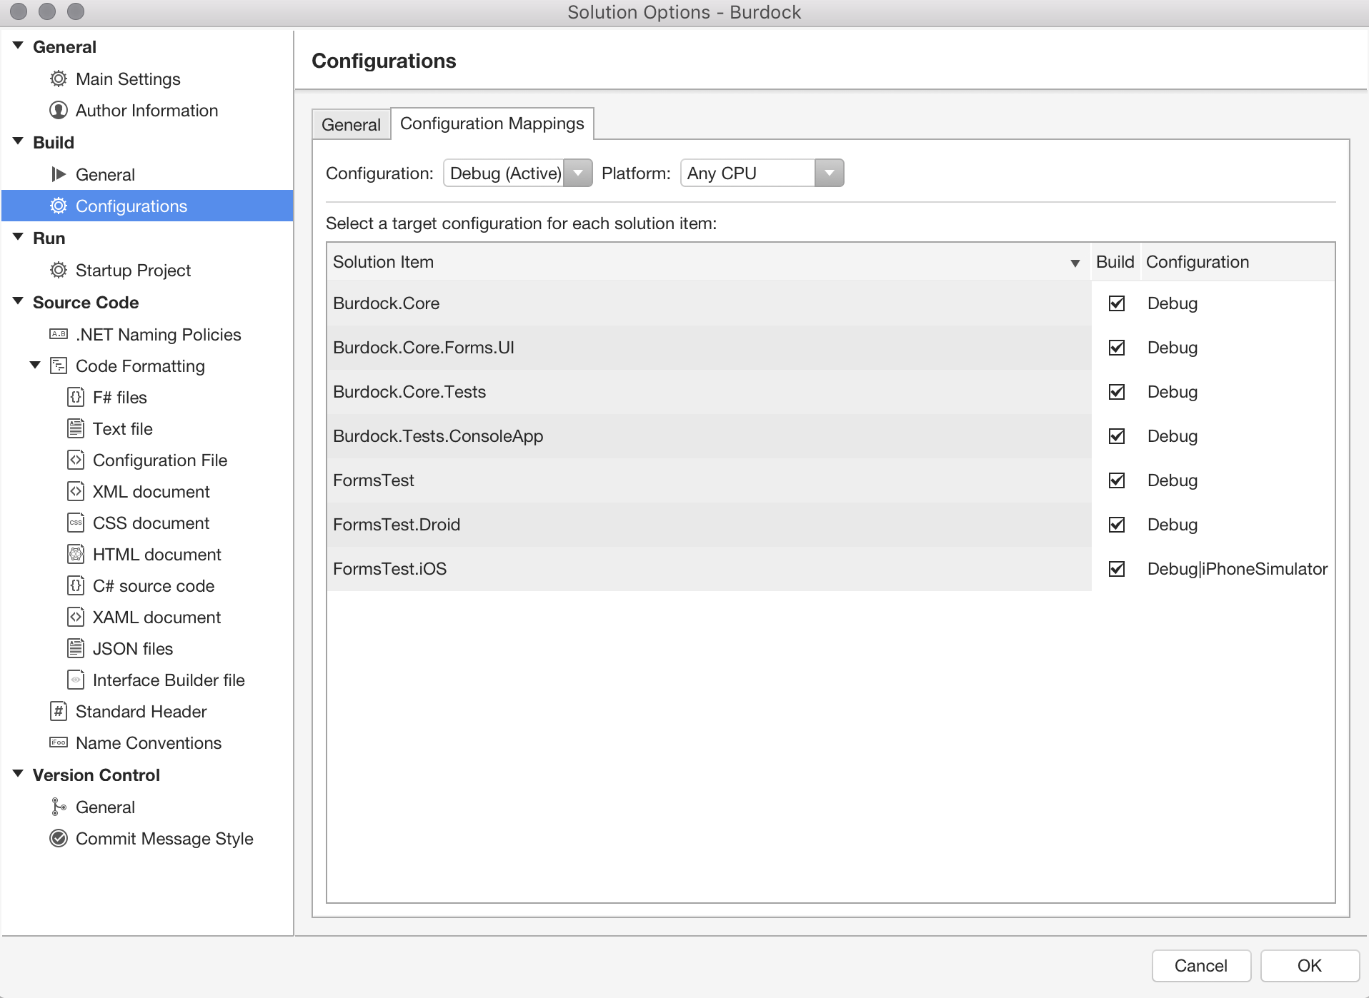Screen dimensions: 1369x998
Task: Uncheck Build for Burdock.Core.Forms.UI
Action: [1117, 348]
